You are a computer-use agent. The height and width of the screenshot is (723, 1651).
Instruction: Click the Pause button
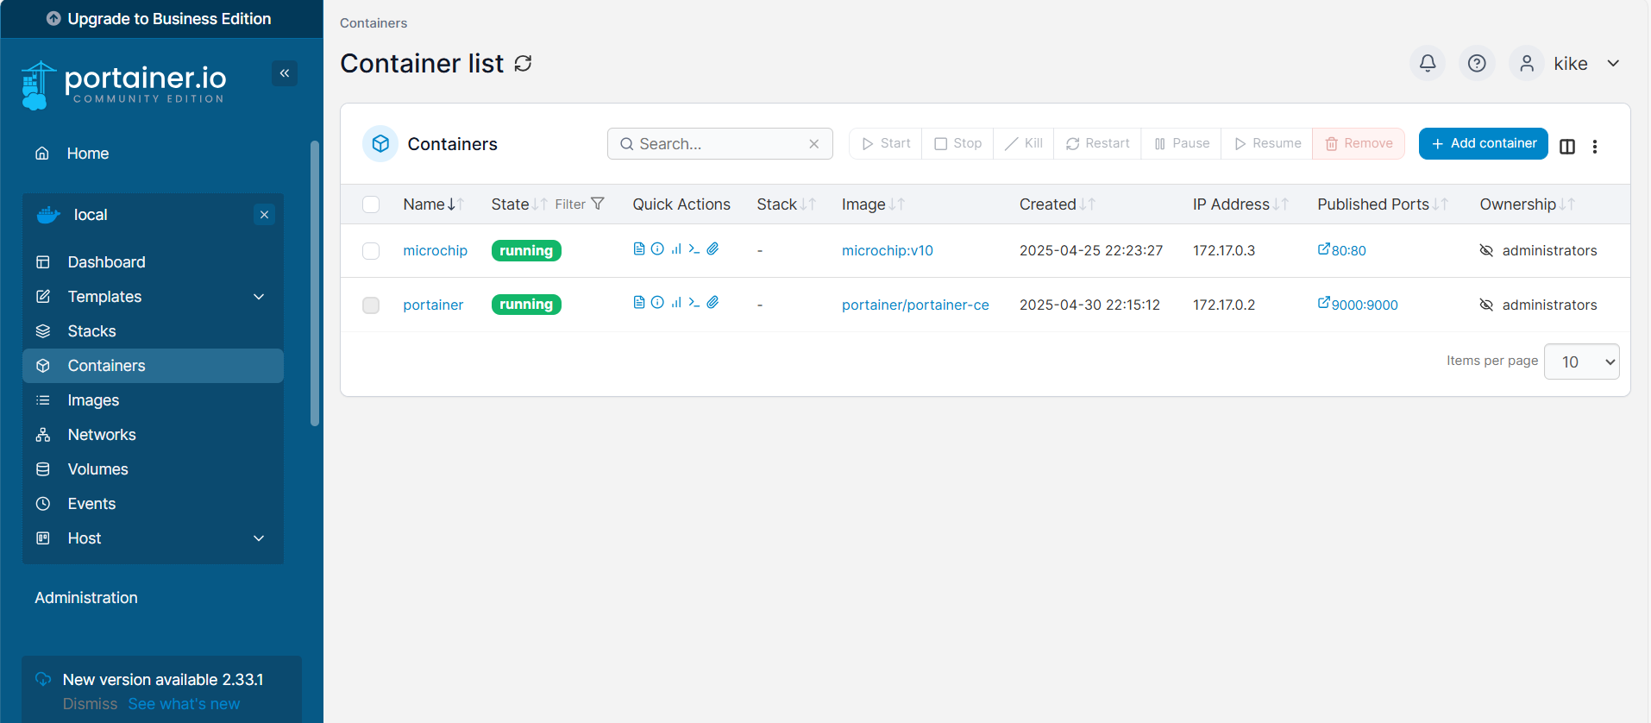point(1181,143)
